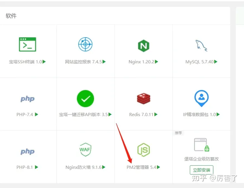Click the php logo above PHP-8.1
The width and height of the screenshot is (244, 188).
27,151
